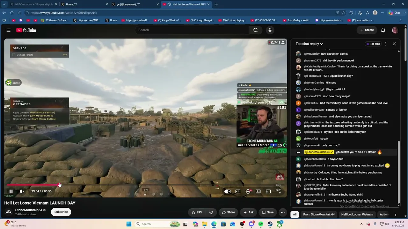Show more bookmarks with the overflow chevron
408x229 pixels.
[x=401, y=20]
